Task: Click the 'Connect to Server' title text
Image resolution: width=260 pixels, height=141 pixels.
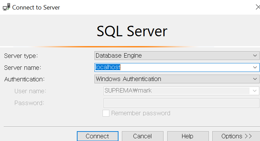Action: coord(36,7)
